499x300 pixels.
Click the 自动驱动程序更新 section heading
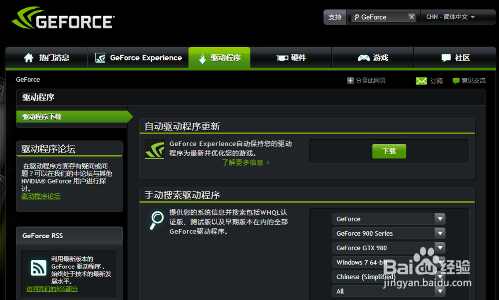tap(182, 126)
